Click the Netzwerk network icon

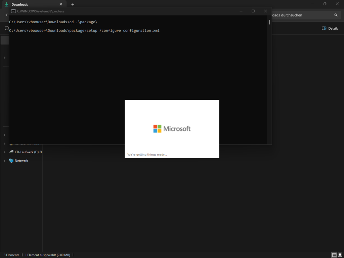(11, 161)
